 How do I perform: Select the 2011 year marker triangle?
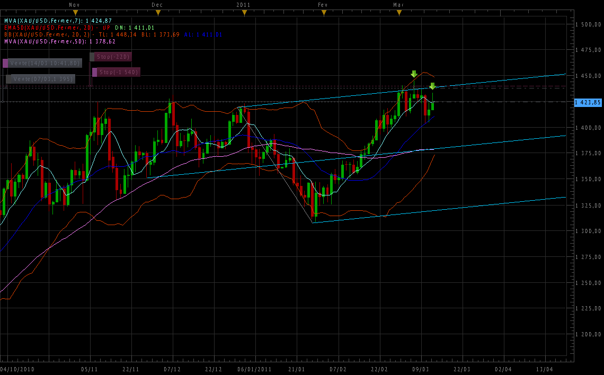tap(243, 12)
